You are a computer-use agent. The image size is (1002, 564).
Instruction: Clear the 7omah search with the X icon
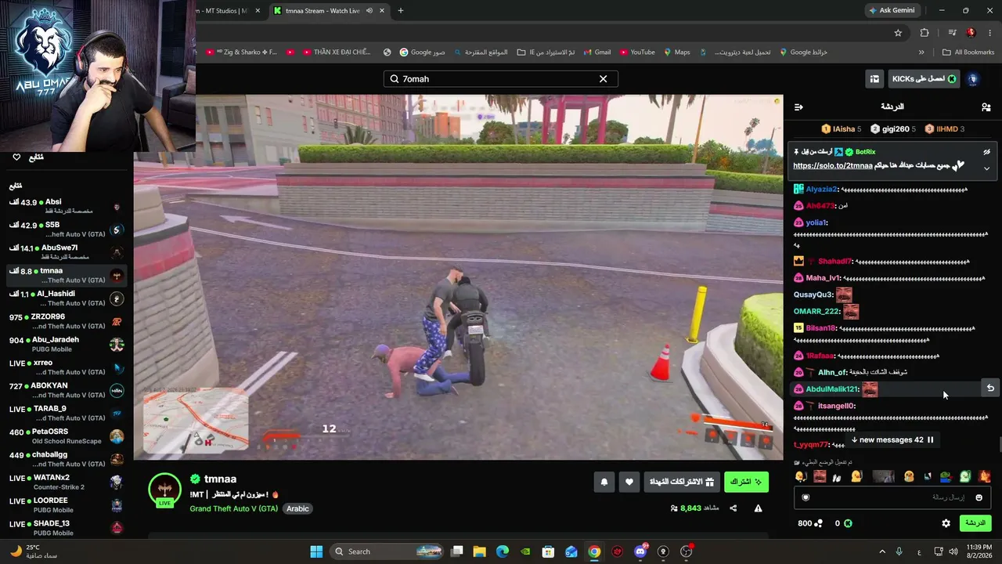(603, 79)
